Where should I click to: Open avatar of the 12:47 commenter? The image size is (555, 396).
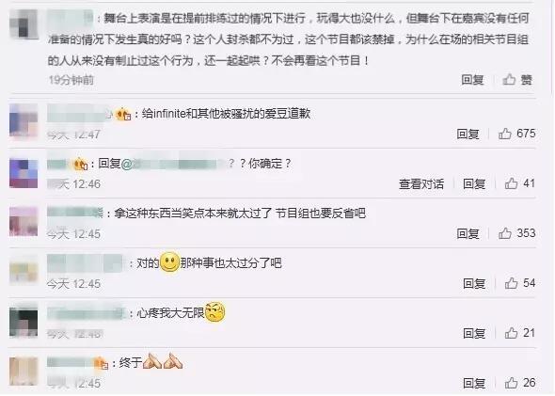(24, 120)
